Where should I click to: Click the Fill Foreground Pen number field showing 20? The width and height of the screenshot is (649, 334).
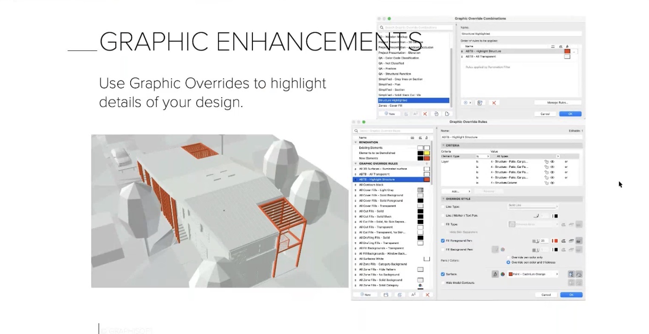coord(544,241)
